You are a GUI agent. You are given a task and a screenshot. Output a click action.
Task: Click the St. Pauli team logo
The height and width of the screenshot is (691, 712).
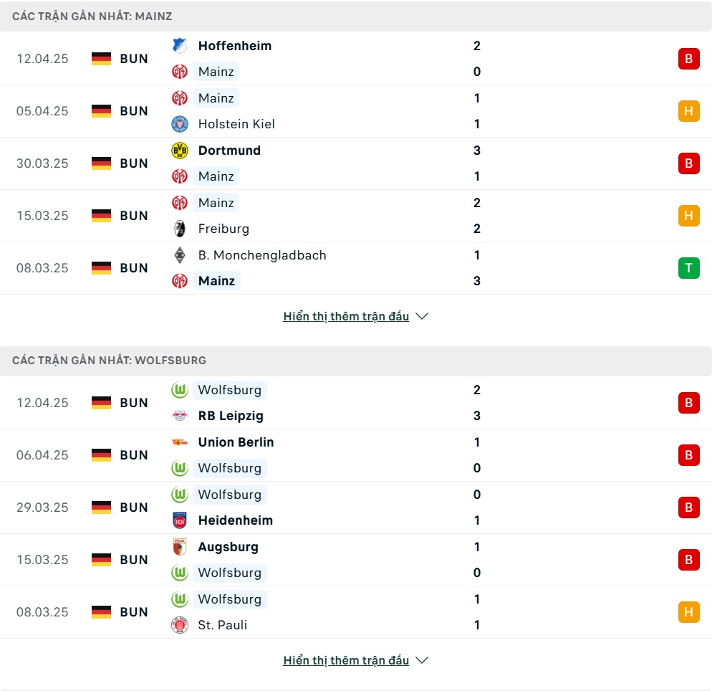tap(179, 625)
